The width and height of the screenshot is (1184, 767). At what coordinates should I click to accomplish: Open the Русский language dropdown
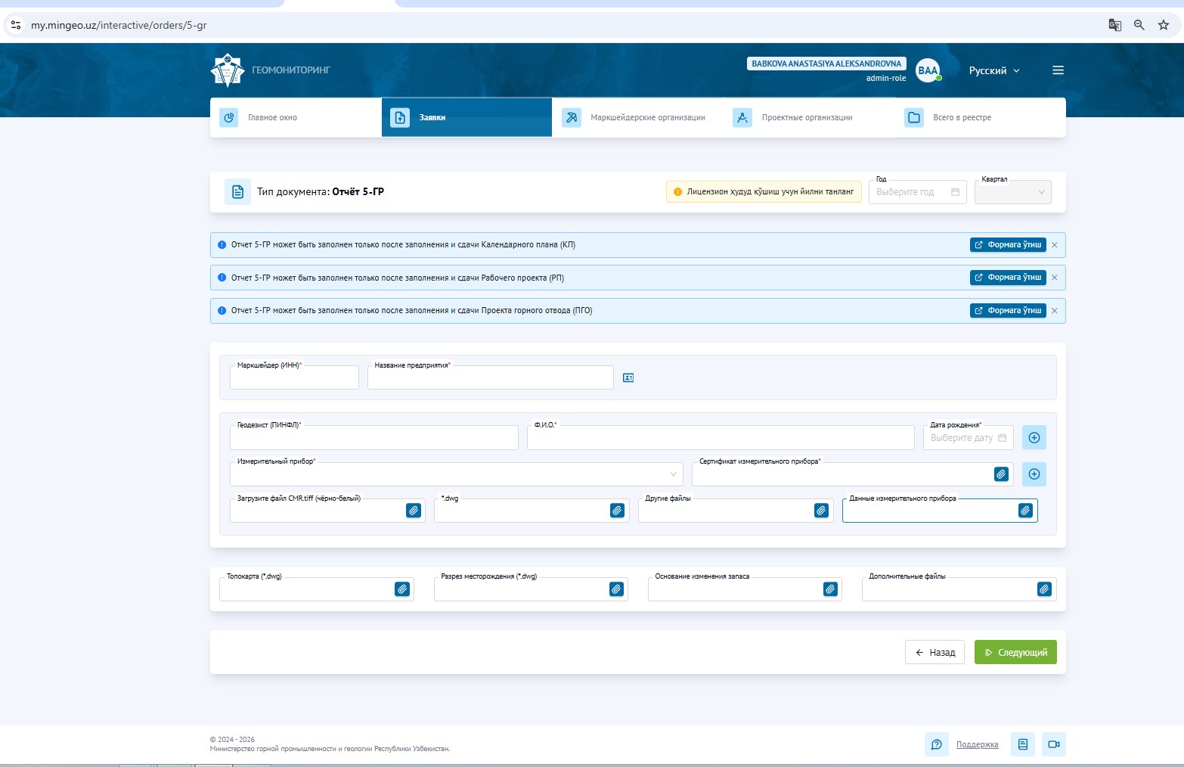click(x=994, y=70)
